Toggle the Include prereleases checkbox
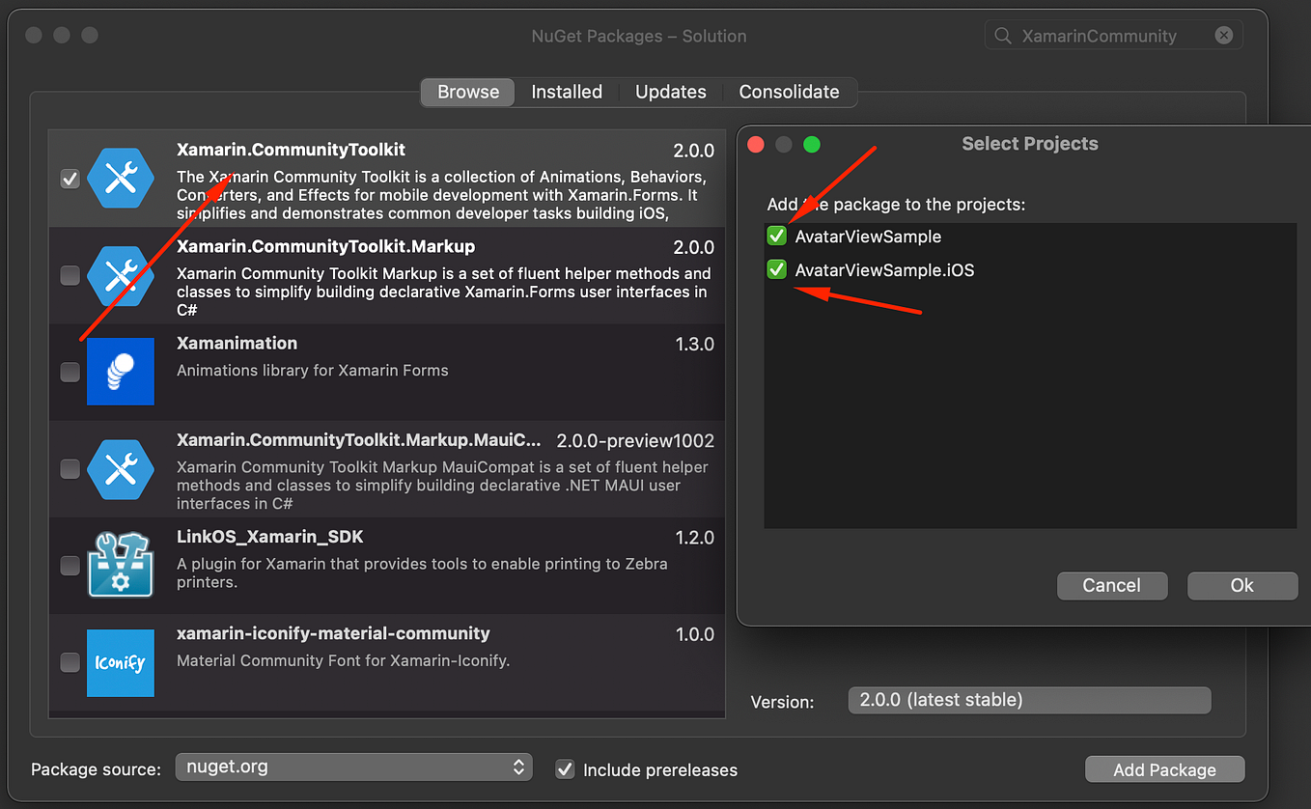Image resolution: width=1311 pixels, height=809 pixels. 566,769
